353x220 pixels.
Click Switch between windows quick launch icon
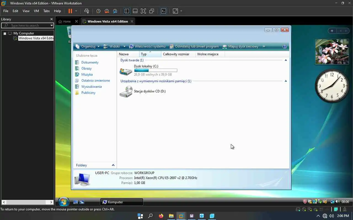click(82, 202)
